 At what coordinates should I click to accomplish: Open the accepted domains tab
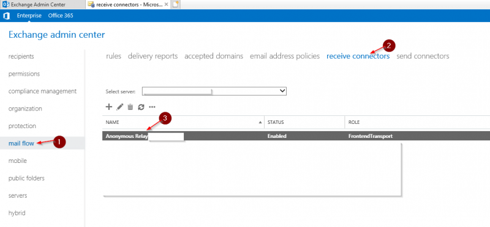click(214, 56)
